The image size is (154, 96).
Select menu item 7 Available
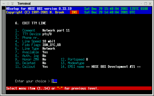tap(27, 52)
